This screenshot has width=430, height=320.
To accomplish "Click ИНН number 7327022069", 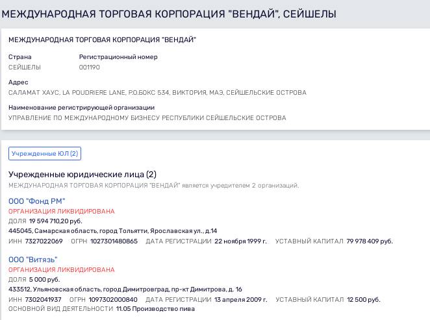I will 44,241.
